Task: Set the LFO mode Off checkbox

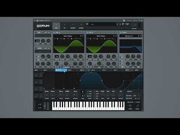Action: (x=88, y=96)
